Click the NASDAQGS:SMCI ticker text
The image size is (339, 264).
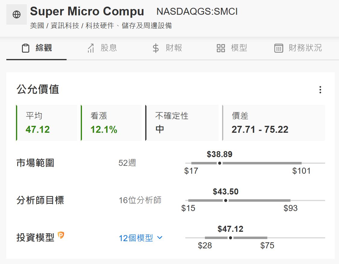(197, 11)
